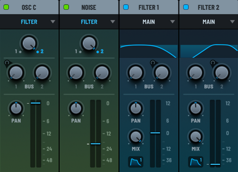
Task: Click FILTER 1 Bus 1 send knob
Action: coord(136,73)
